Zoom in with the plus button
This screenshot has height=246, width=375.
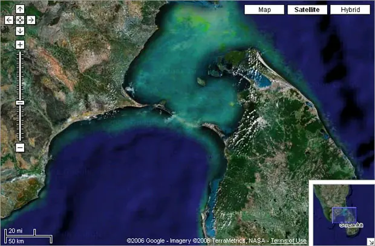[x=20, y=45]
